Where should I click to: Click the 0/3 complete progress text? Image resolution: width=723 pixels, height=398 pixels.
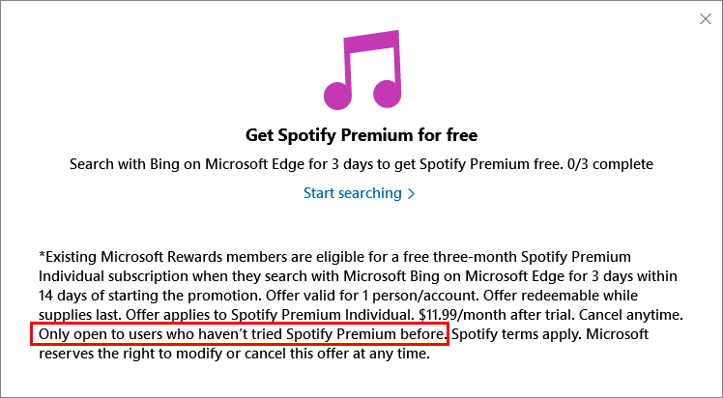607,164
